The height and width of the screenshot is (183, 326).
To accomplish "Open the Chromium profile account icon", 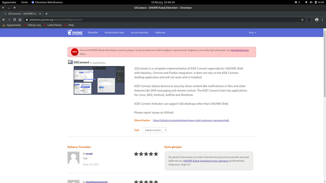I will tap(317, 19).
